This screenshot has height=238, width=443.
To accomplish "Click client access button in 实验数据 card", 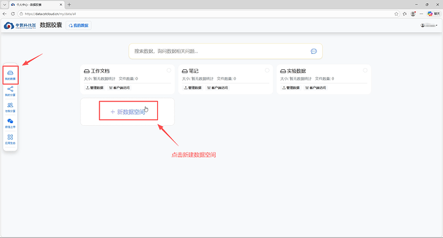I will point(315,88).
